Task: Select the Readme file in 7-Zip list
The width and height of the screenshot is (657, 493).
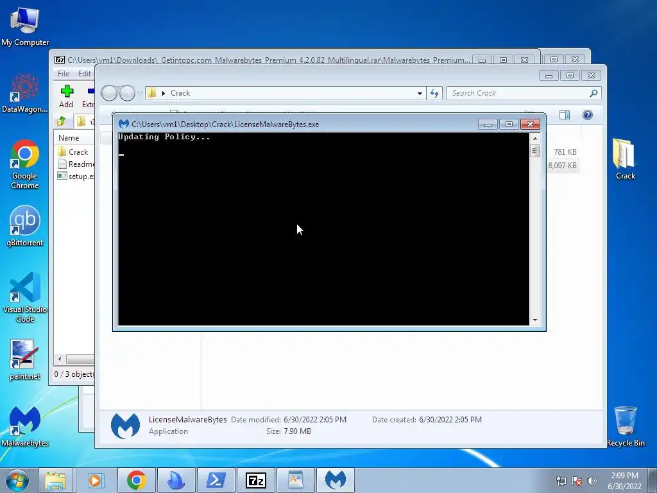Action: pyautogui.click(x=76, y=164)
